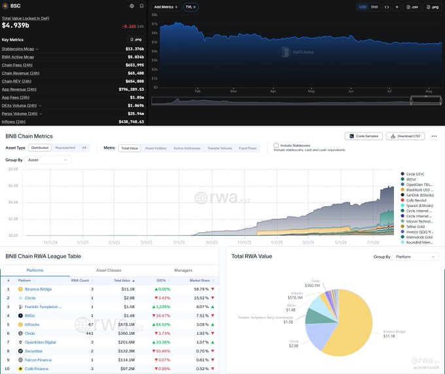The image size is (445, 374).
Task: Switch chart denomination to BNB
Action: click(x=374, y=7)
